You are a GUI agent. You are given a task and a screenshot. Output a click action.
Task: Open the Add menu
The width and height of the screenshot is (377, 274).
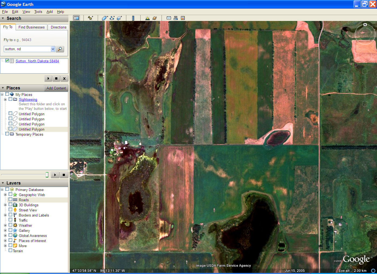coord(50,12)
